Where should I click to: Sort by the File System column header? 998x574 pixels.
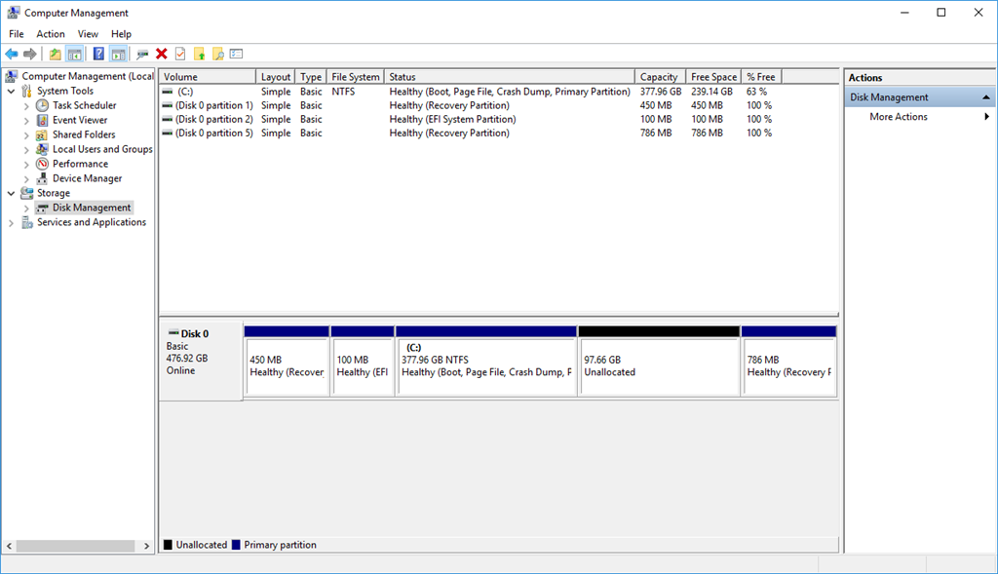pos(355,76)
